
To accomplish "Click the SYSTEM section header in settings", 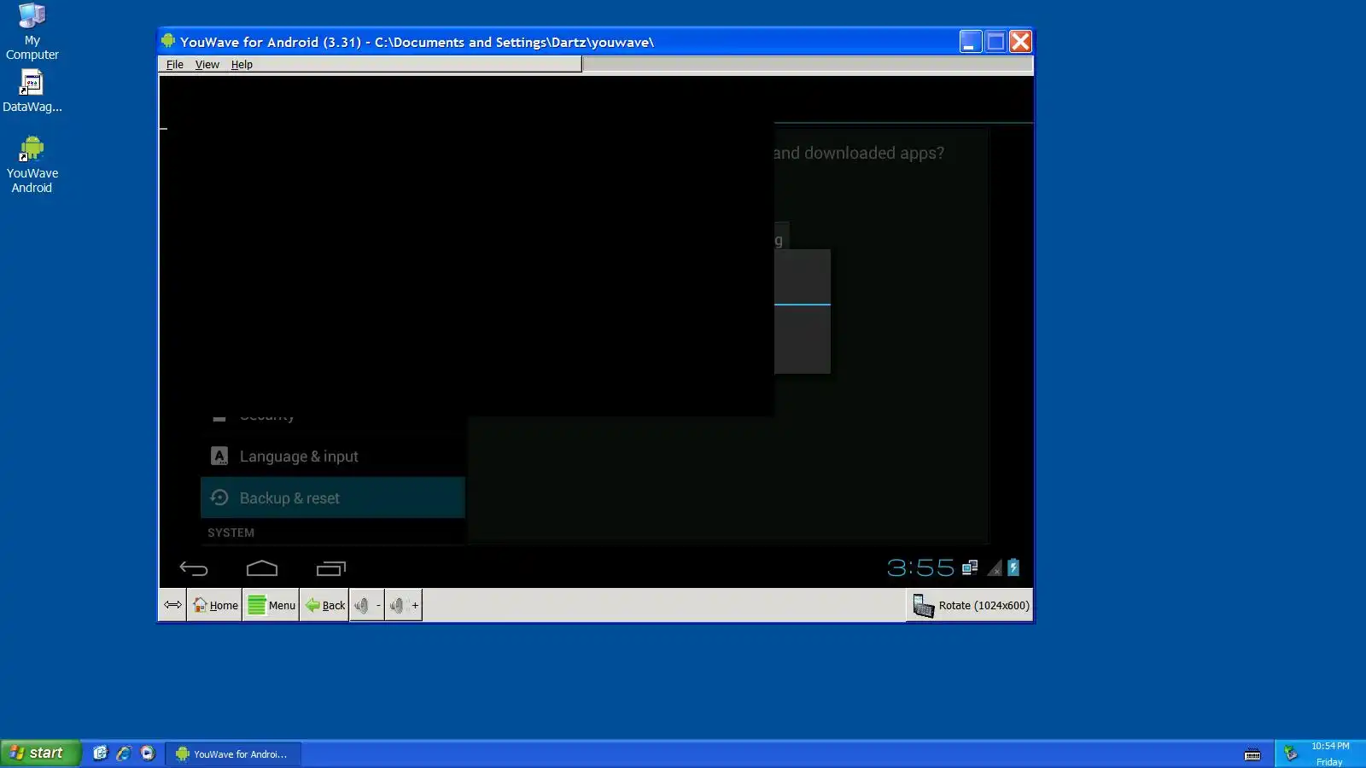I will (x=231, y=532).
